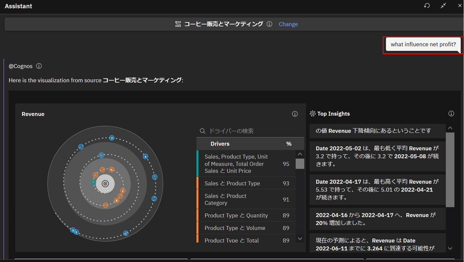Click insight about Date 2022-05-02 lowest average

377,156
